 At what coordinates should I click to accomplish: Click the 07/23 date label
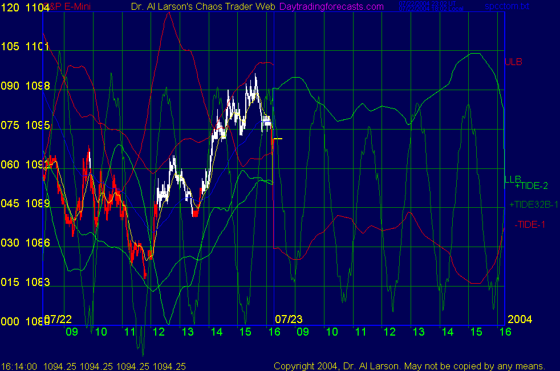(289, 319)
